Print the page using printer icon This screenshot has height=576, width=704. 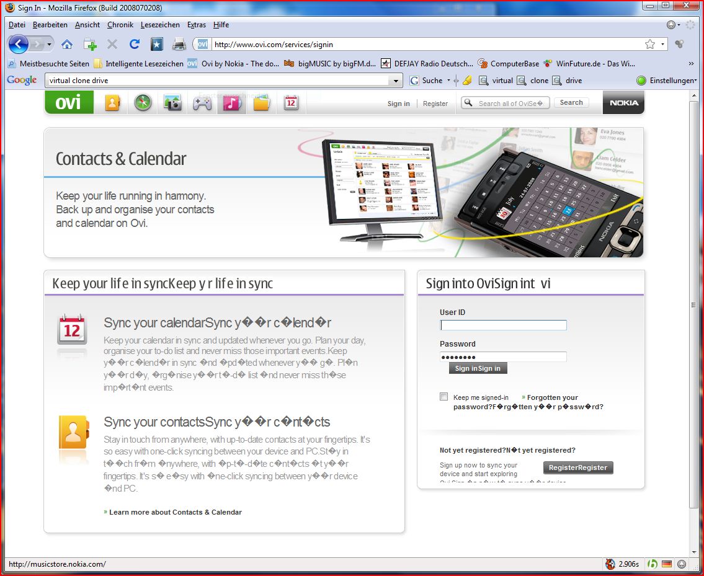(x=179, y=44)
